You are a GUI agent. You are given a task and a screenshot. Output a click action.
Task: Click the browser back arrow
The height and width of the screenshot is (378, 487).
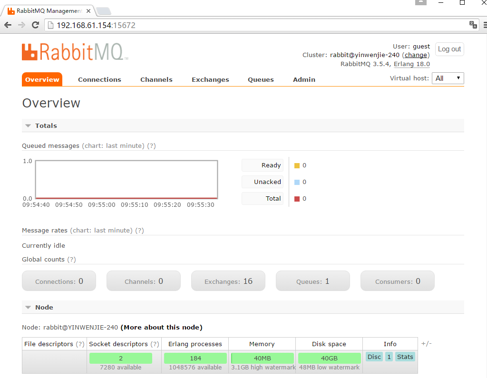coord(8,25)
